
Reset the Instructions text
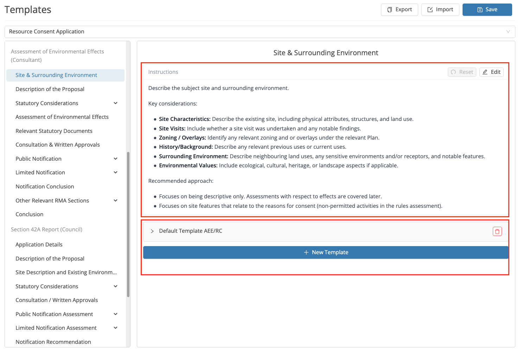click(x=462, y=72)
